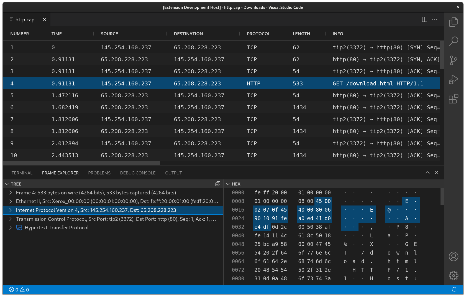Click the LENGTH column header
This screenshot has width=466, height=297.
tap(301, 34)
